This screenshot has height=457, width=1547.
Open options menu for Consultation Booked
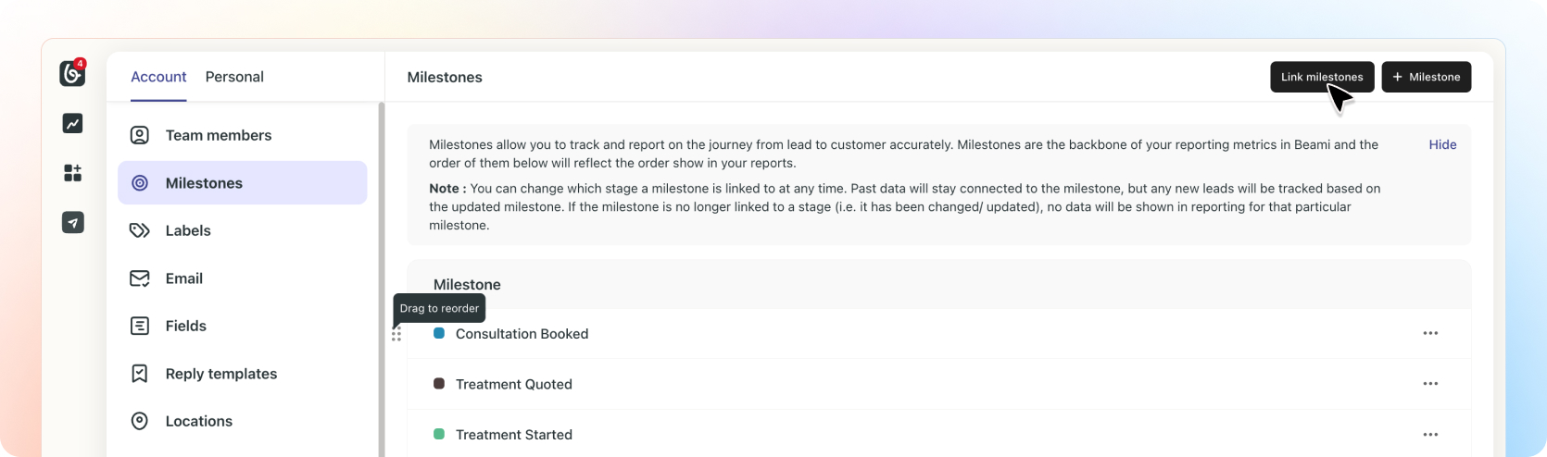click(1430, 333)
